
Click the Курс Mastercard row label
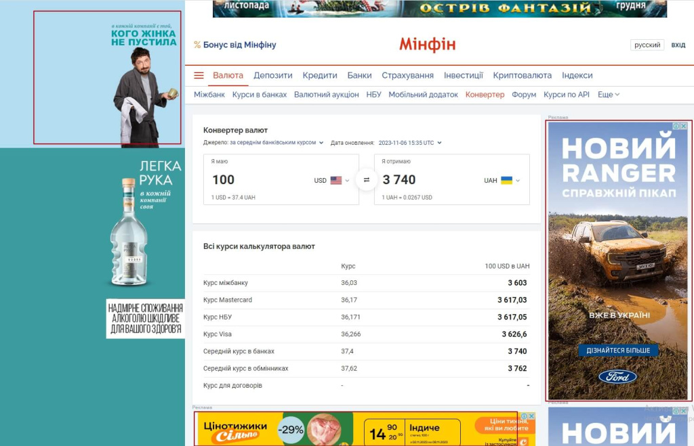pos(228,300)
